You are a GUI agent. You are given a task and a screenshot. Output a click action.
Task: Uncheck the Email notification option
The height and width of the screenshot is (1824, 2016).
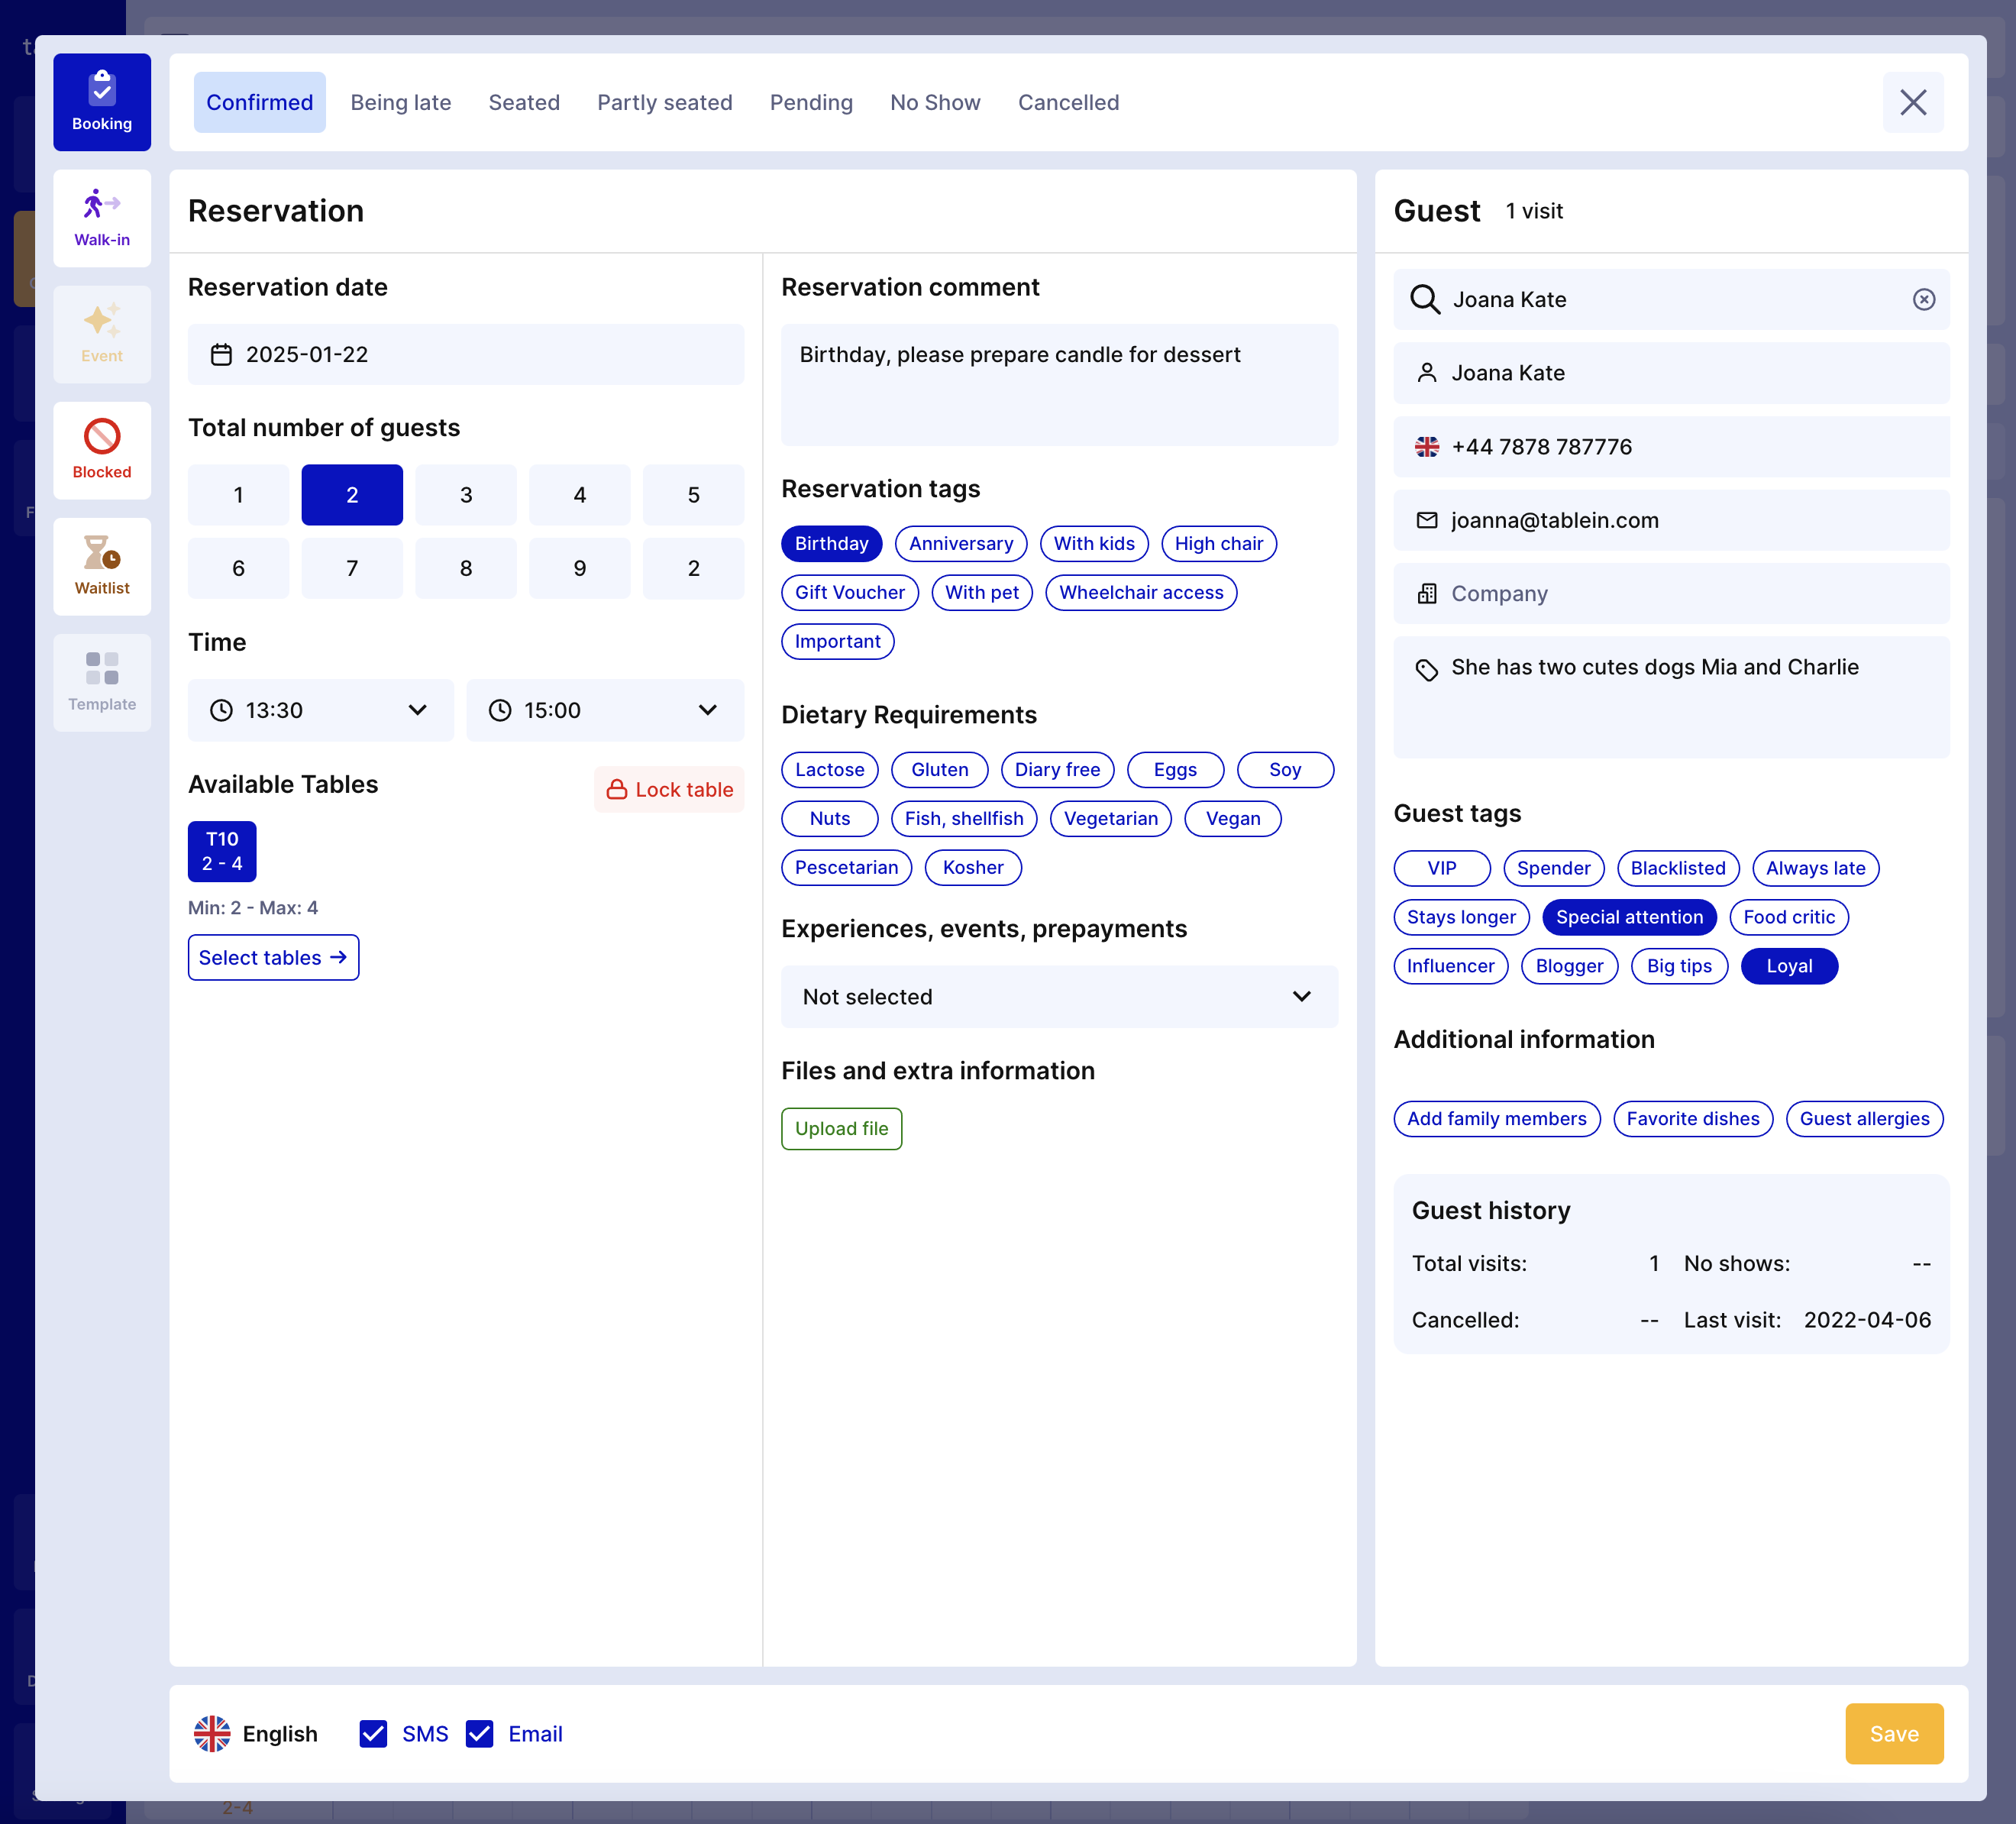pos(480,1734)
